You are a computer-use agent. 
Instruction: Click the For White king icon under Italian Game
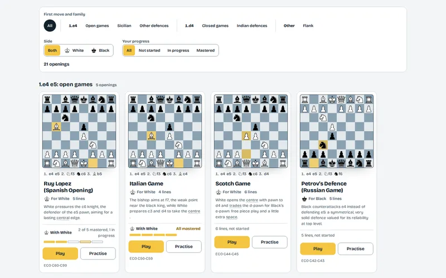point(133,192)
